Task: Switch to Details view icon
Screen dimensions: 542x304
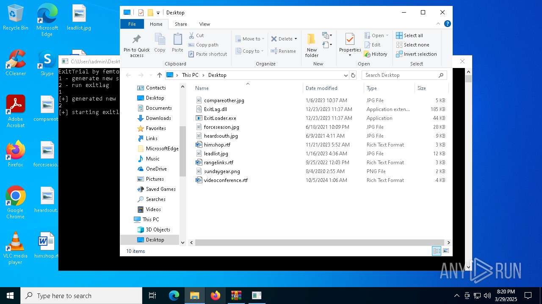Action: pos(437,251)
